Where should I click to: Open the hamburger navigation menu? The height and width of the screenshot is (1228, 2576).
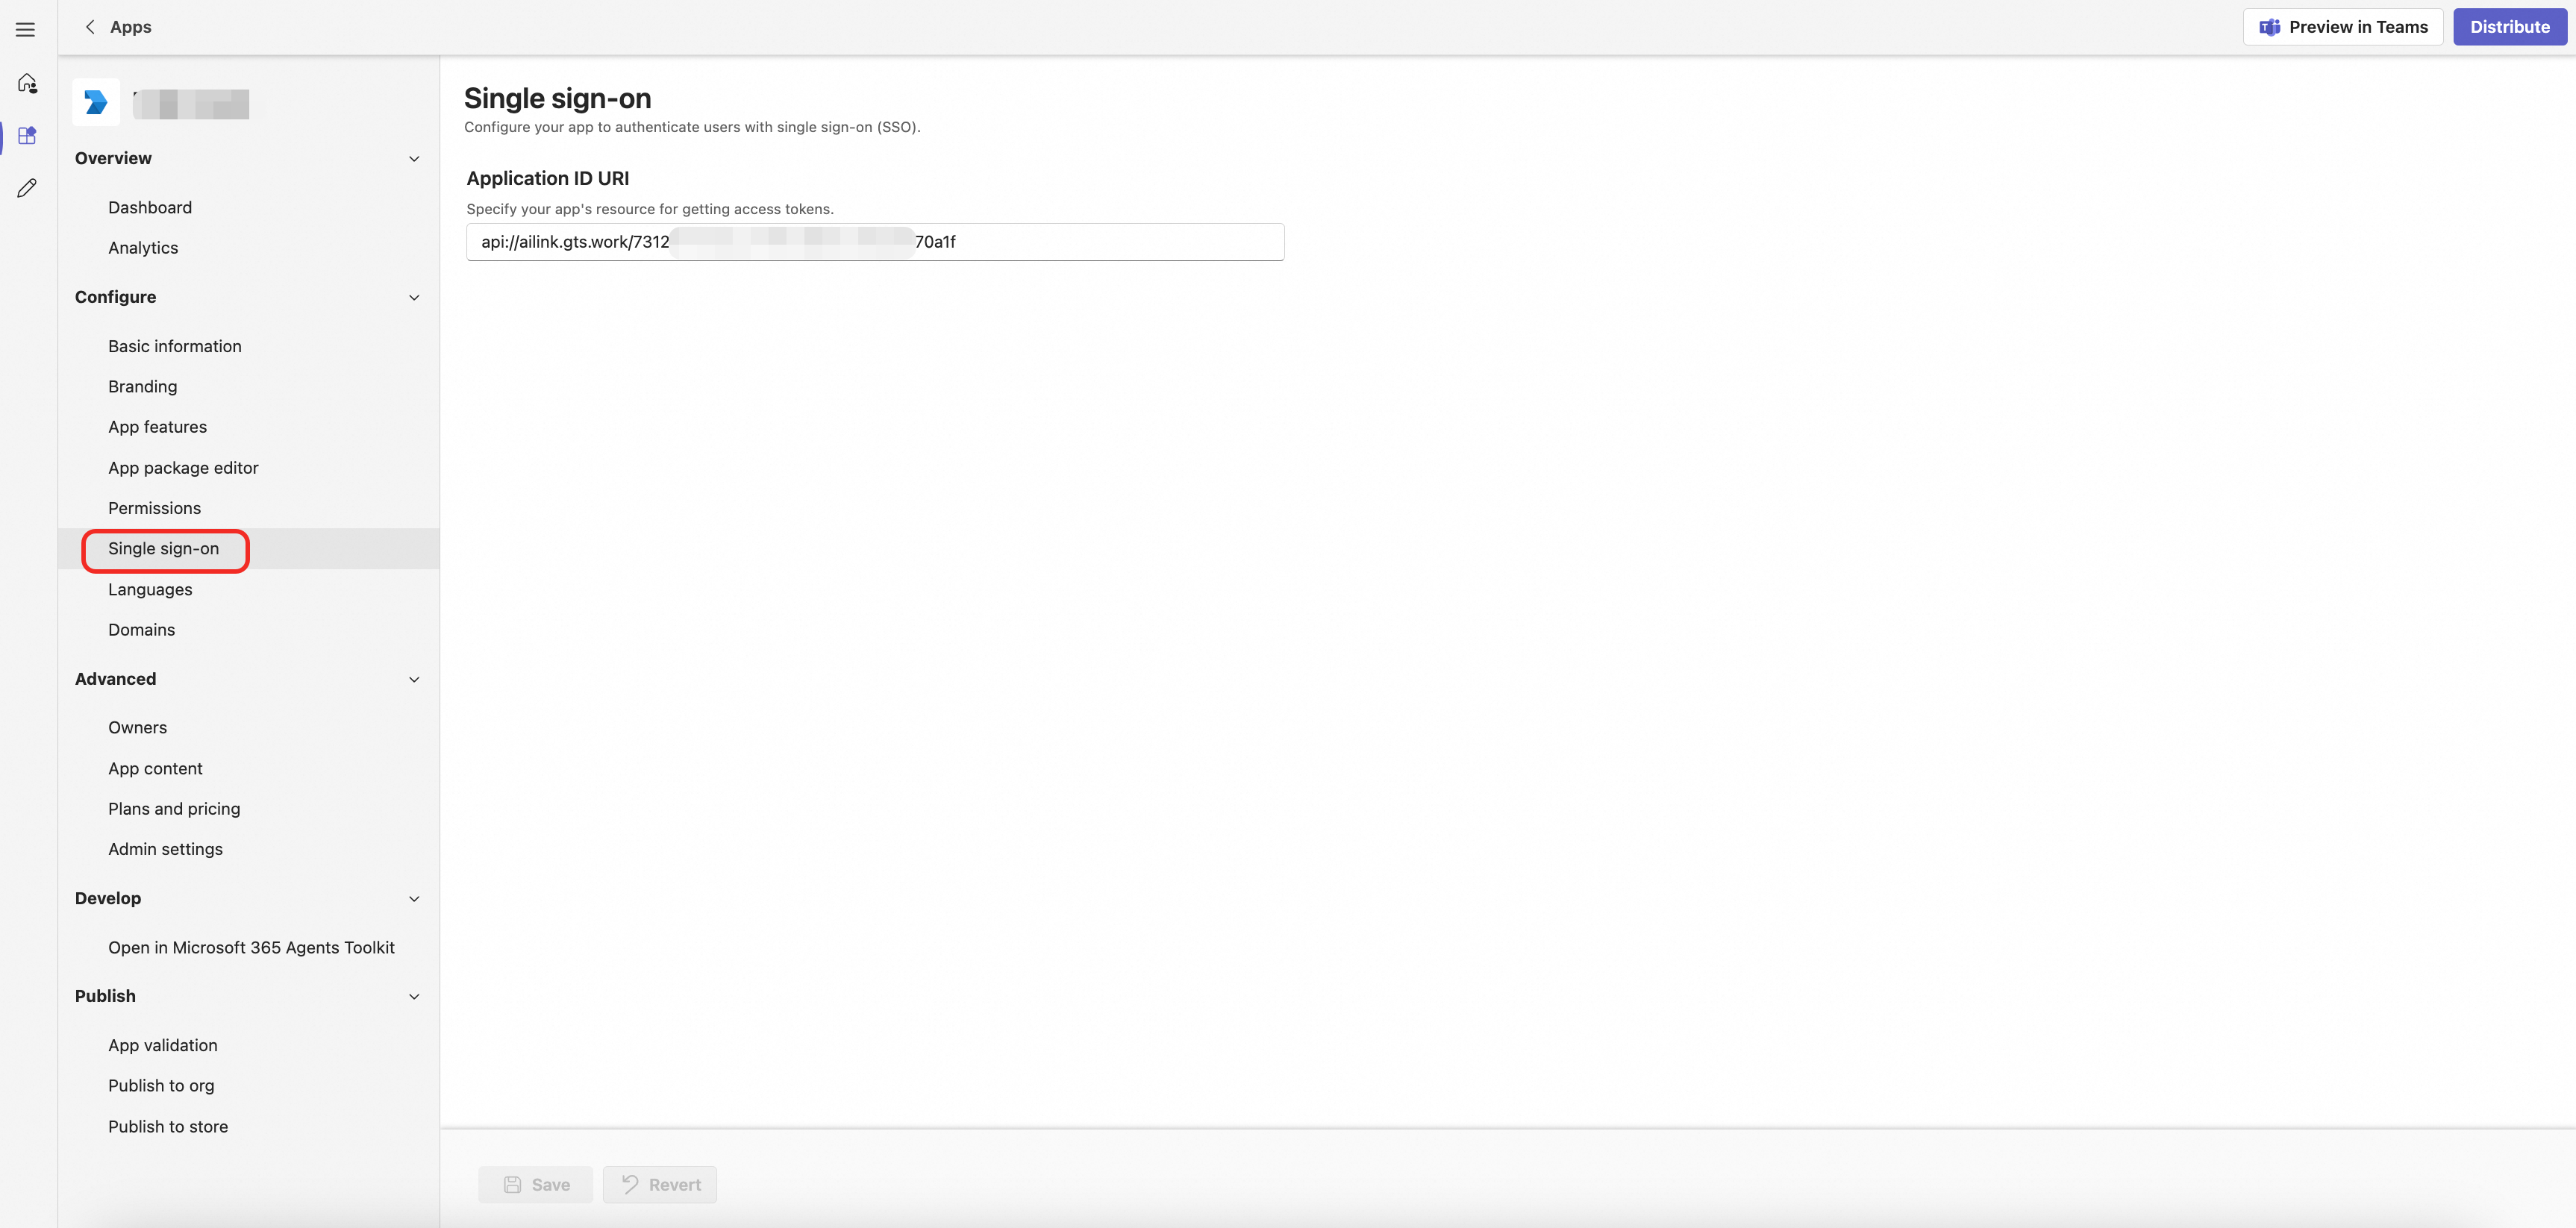point(26,29)
